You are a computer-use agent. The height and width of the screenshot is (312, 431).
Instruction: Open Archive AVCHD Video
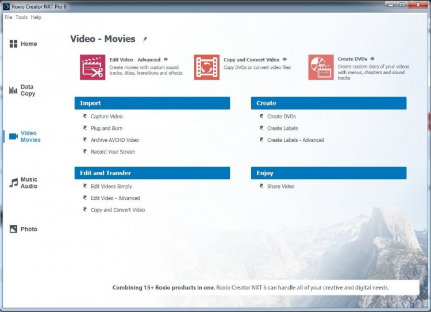point(115,140)
